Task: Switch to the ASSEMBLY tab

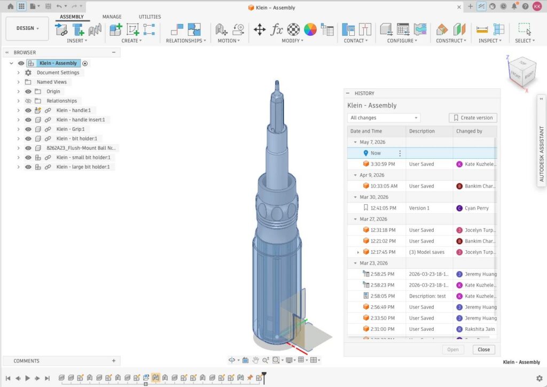Action: 72,17
